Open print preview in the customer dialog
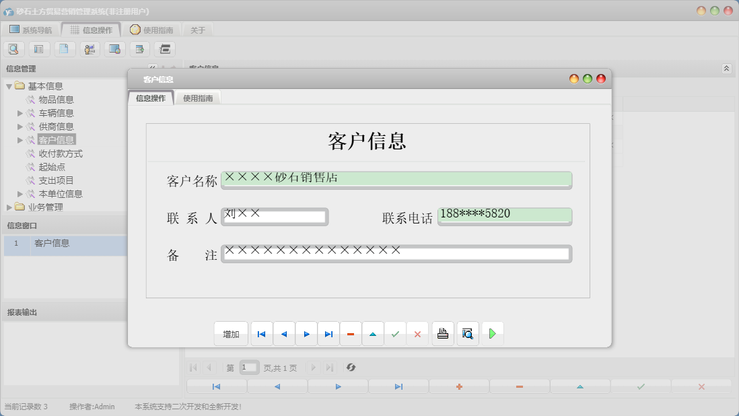The image size is (739, 416). [467, 333]
